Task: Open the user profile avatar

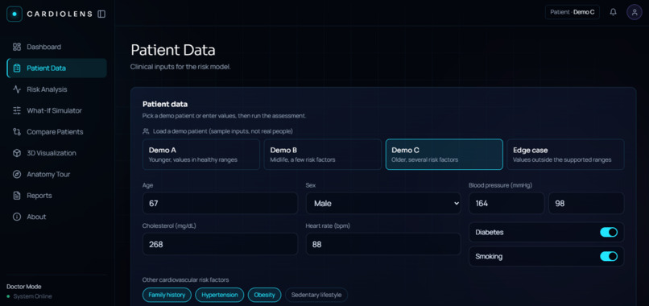Action: (634, 12)
